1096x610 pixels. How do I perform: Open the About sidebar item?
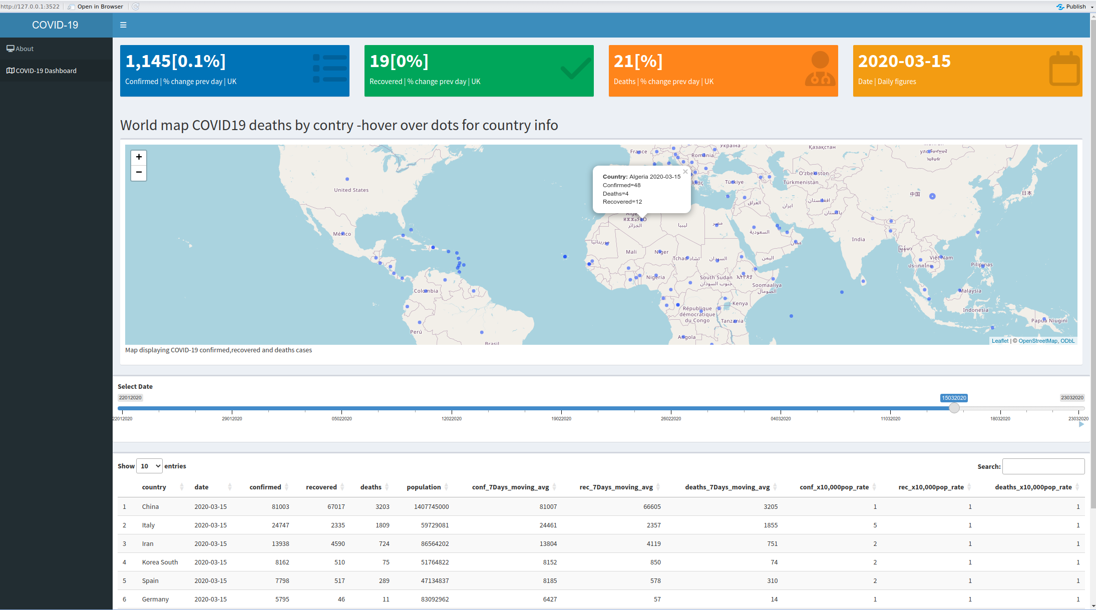pyautogui.click(x=25, y=49)
